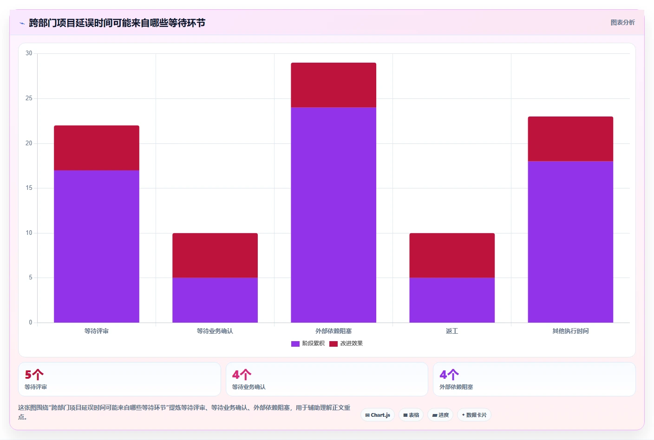Toggle the 阶段累积 legend purple swatch
The height and width of the screenshot is (440, 654).
(295, 344)
